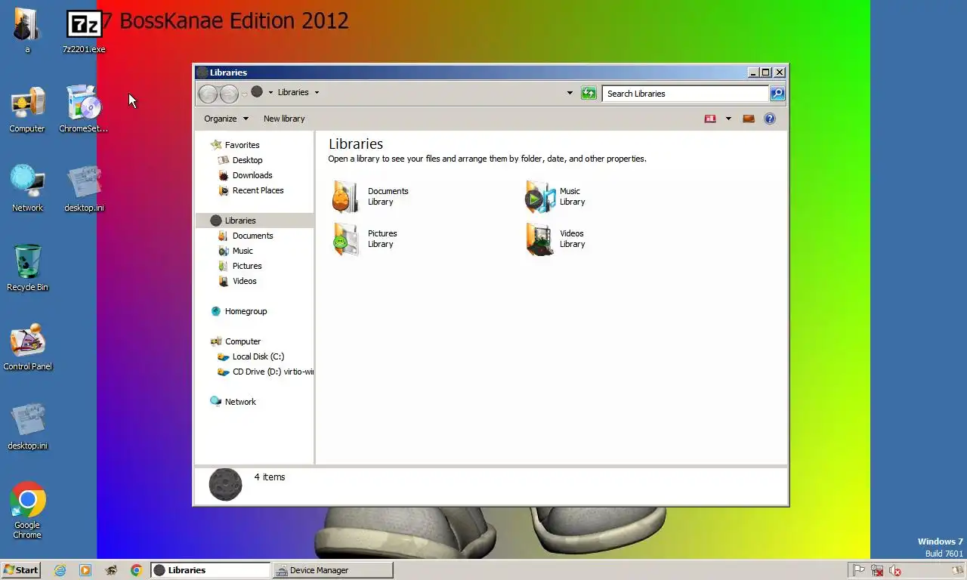This screenshot has width=967, height=580.
Task: Select the Google Chrome desktop icon
Action: point(27,511)
